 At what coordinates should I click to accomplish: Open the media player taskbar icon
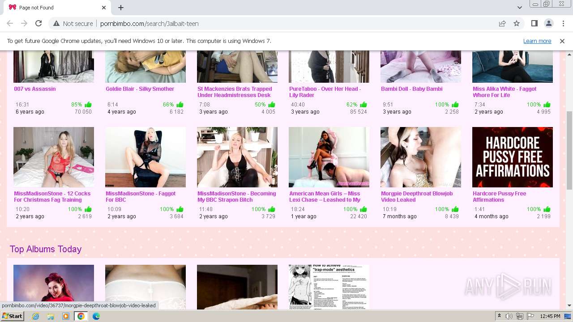click(x=66, y=316)
